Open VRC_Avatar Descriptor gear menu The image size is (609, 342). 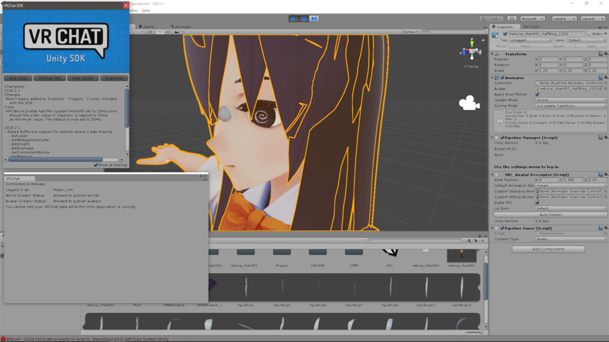pyautogui.click(x=606, y=175)
